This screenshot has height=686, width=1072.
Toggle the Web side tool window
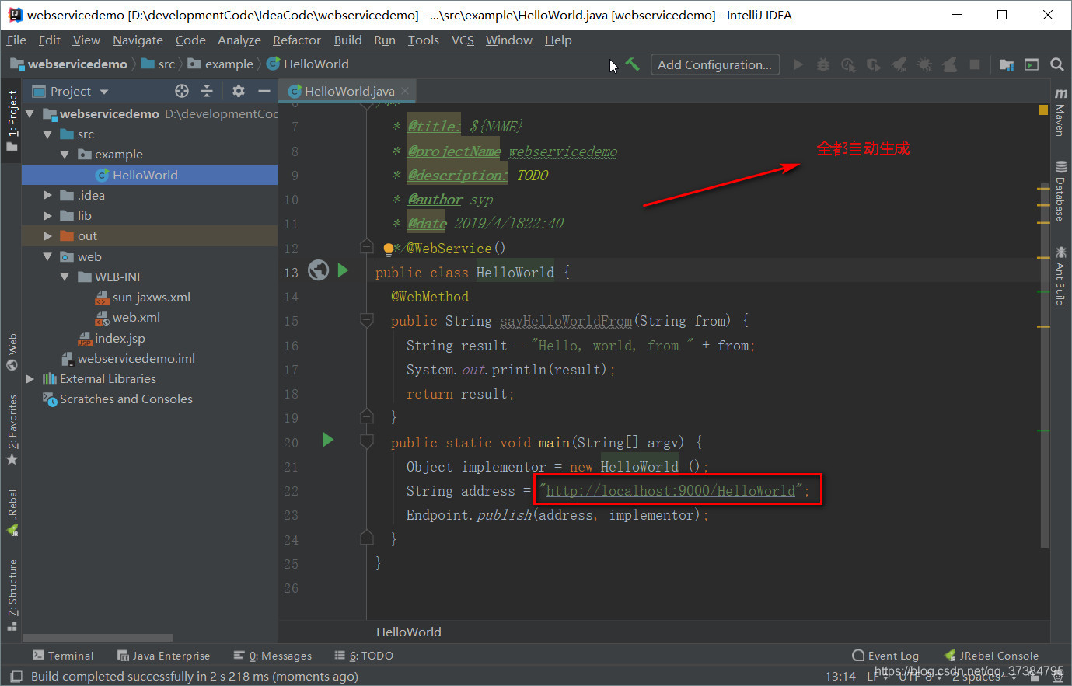12,352
